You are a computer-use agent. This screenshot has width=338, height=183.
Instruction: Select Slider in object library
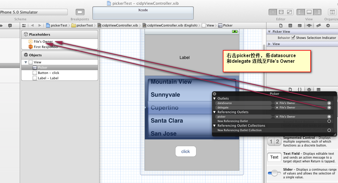coord(302,173)
